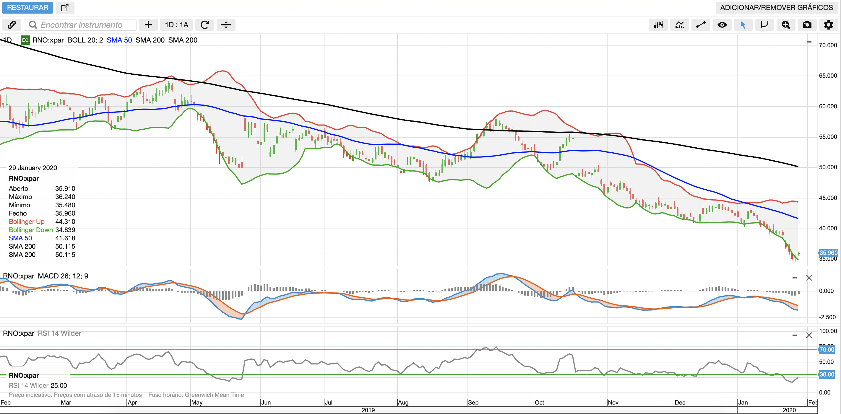This screenshot has width=841, height=414.
Task: Toggle the eye visibility button
Action: point(722,25)
